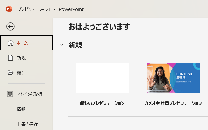Select アドインを取得 in the sidebar
This screenshot has height=130, width=208.
tap(27, 94)
